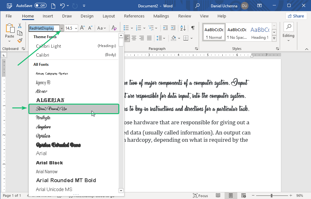Screen dimensions: 311x199
Task: Select the Clear All Formatting icon
Action: point(114,28)
